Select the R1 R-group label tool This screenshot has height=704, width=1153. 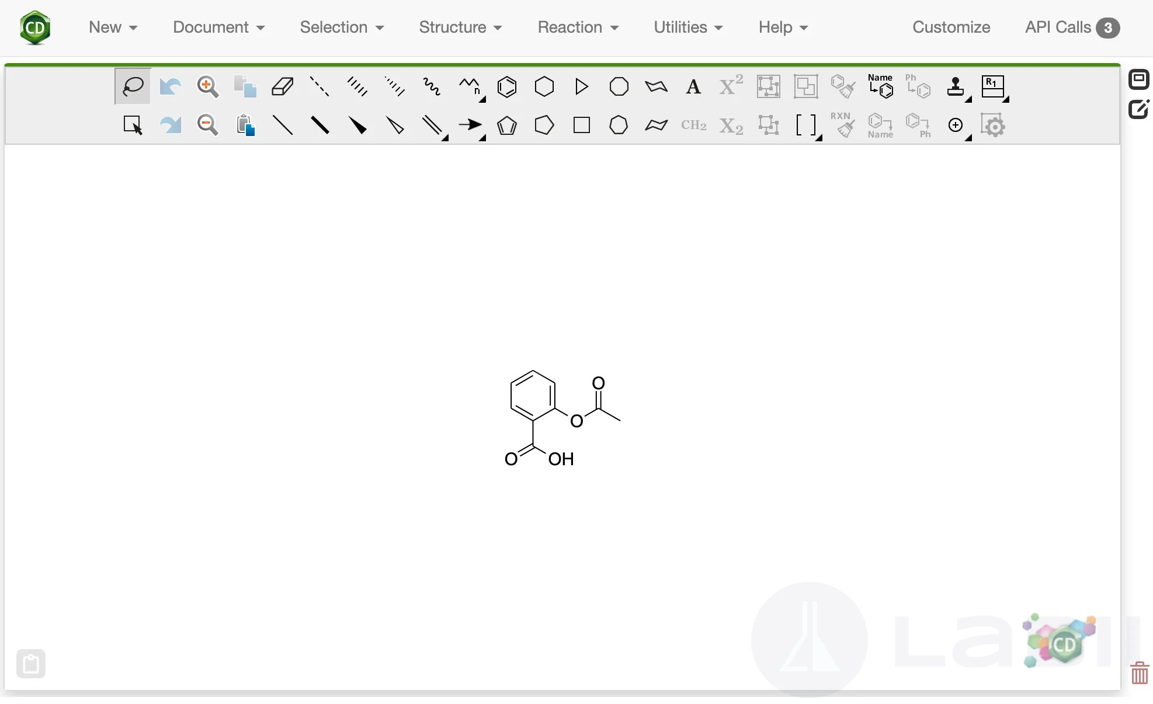994,86
